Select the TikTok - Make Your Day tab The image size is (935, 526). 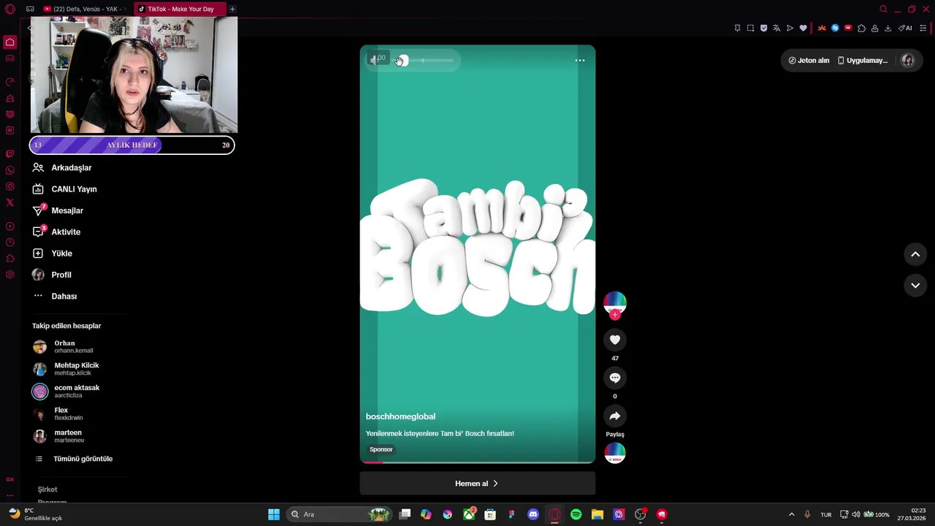[x=180, y=9]
